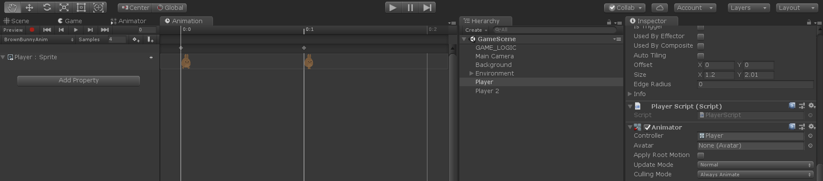This screenshot has width=823, height=181.
Task: Go to first keyframe in Animation
Action: click(47, 30)
